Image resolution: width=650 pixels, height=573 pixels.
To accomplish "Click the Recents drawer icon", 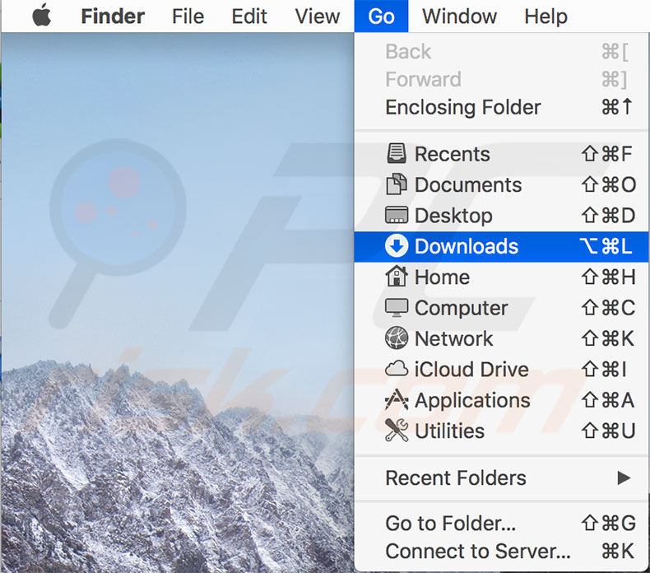I will coord(397,153).
